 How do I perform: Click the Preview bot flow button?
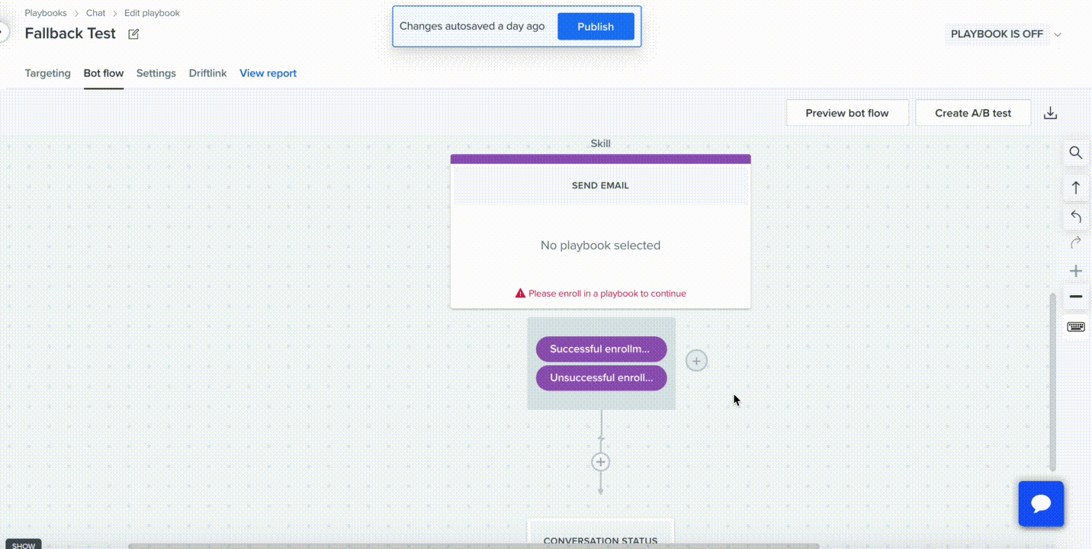pos(847,113)
